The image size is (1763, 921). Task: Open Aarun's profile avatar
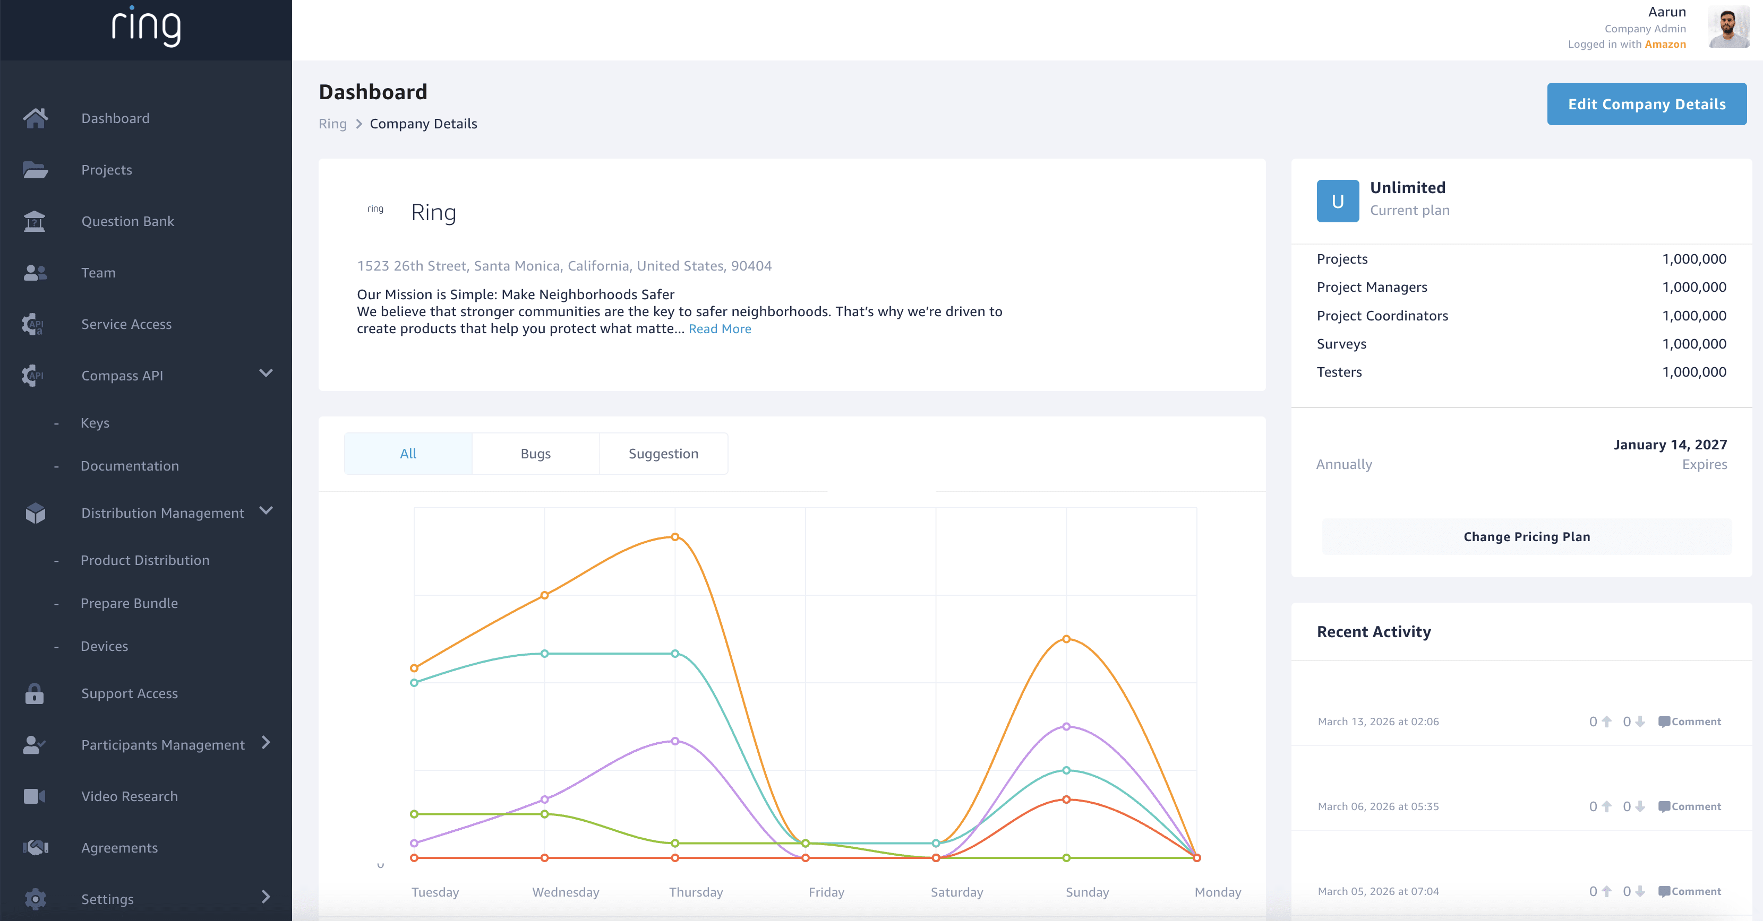[1729, 28]
